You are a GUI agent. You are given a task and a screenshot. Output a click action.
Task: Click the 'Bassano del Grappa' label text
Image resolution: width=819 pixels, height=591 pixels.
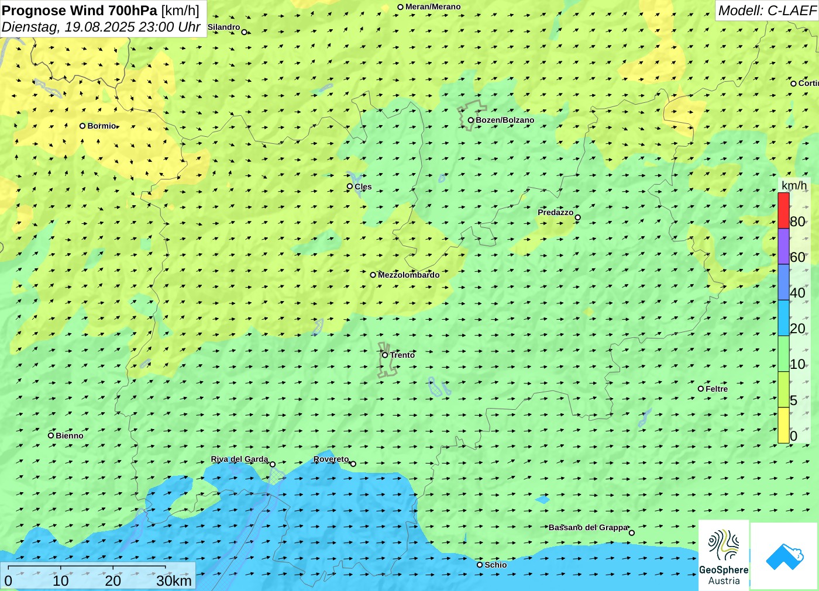pyautogui.click(x=588, y=527)
